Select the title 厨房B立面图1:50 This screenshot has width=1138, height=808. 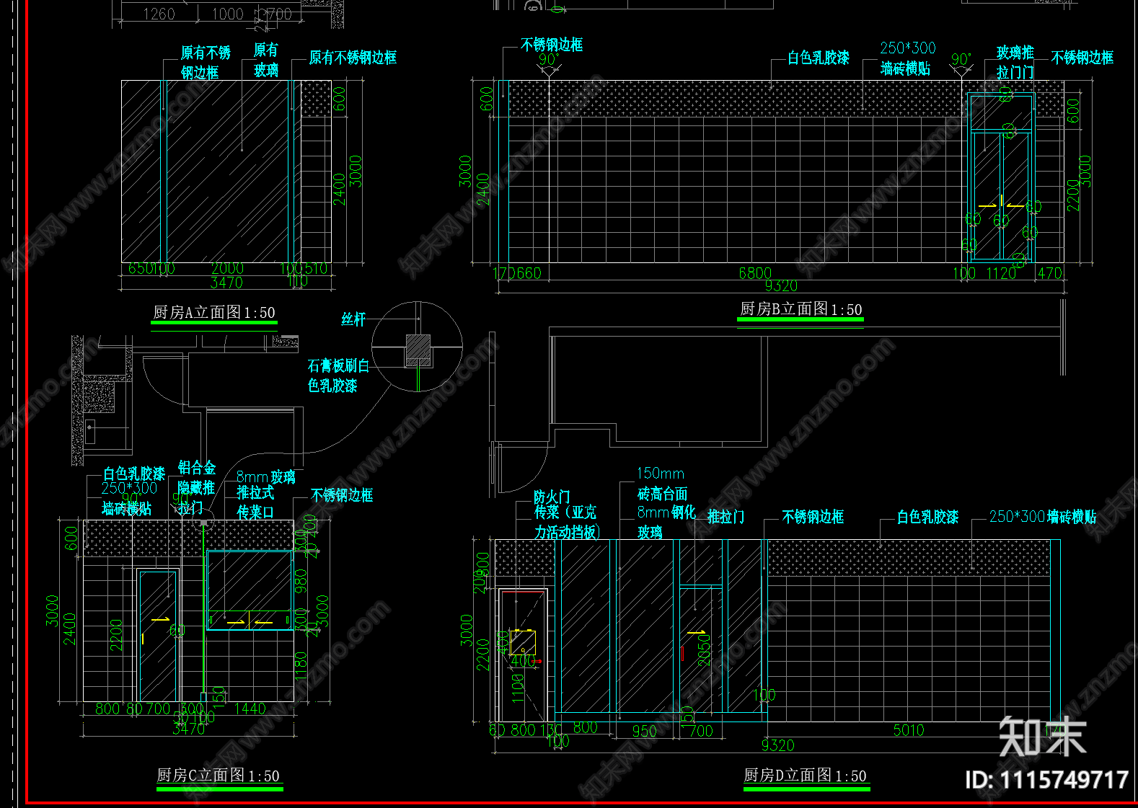click(x=801, y=309)
